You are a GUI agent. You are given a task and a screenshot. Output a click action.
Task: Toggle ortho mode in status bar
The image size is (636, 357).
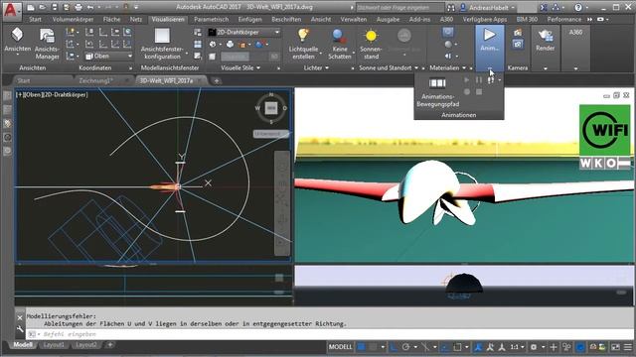pyautogui.click(x=394, y=347)
